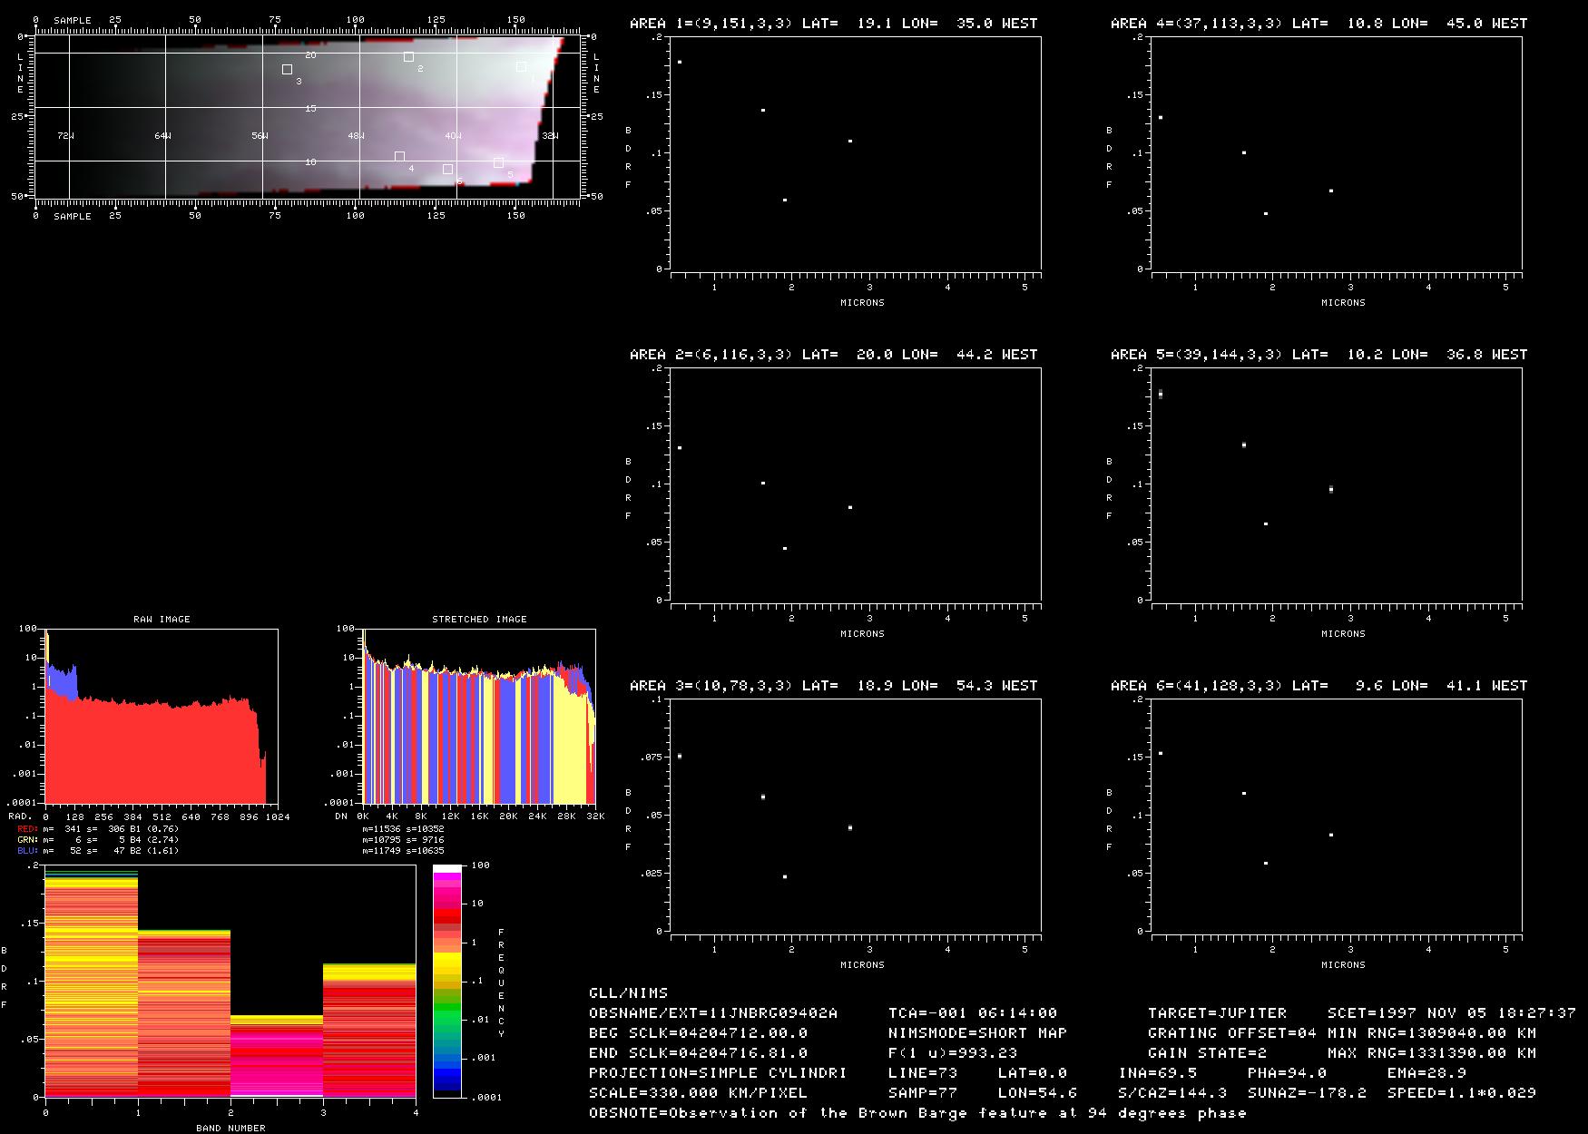Click the NIMSMODE=SHORT MAP label

click(977, 1032)
